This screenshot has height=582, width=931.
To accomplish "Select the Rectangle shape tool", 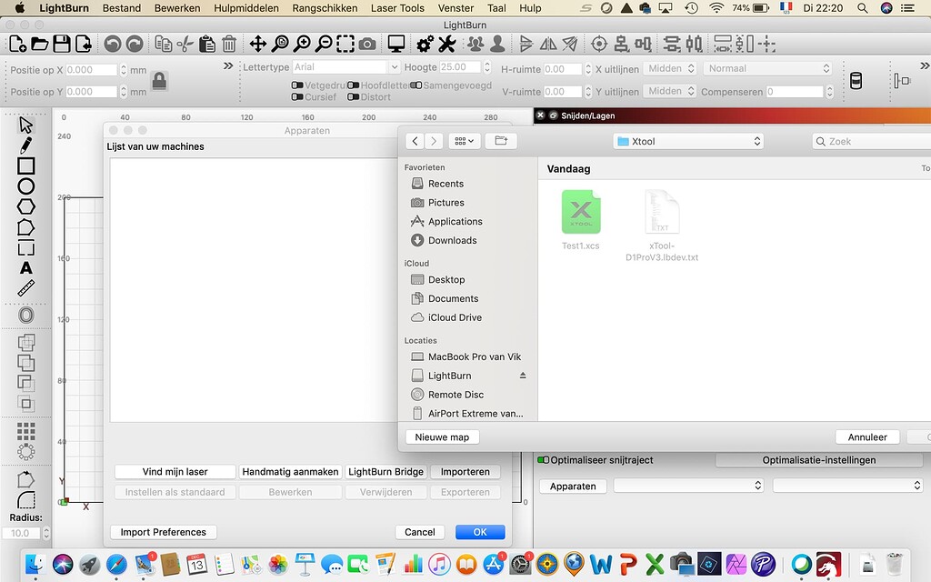I will point(26,166).
